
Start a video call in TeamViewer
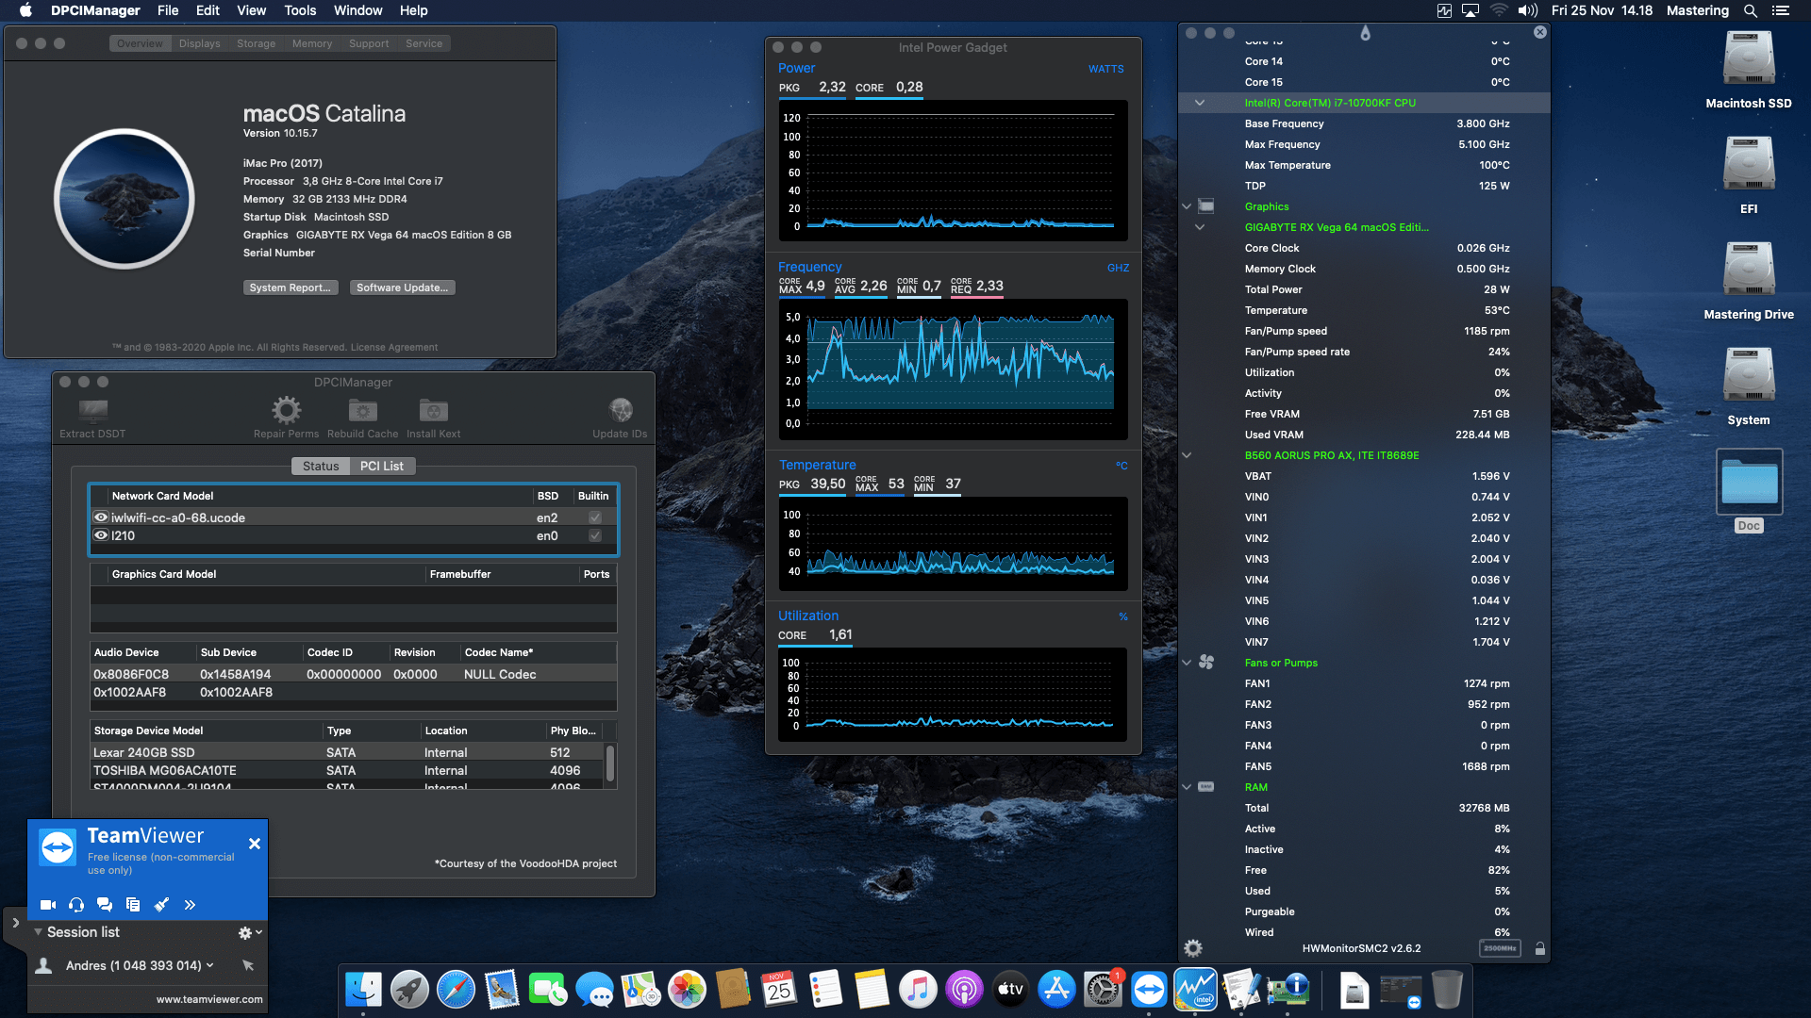click(x=47, y=904)
